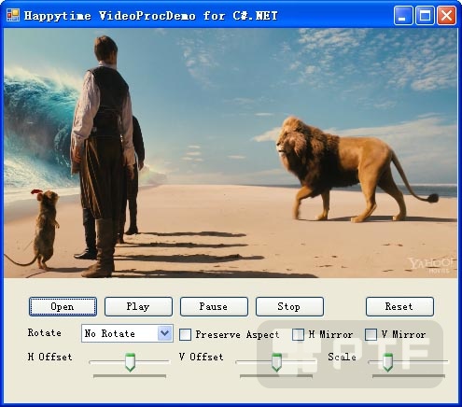Pause the video with Pause button

[x=214, y=306]
